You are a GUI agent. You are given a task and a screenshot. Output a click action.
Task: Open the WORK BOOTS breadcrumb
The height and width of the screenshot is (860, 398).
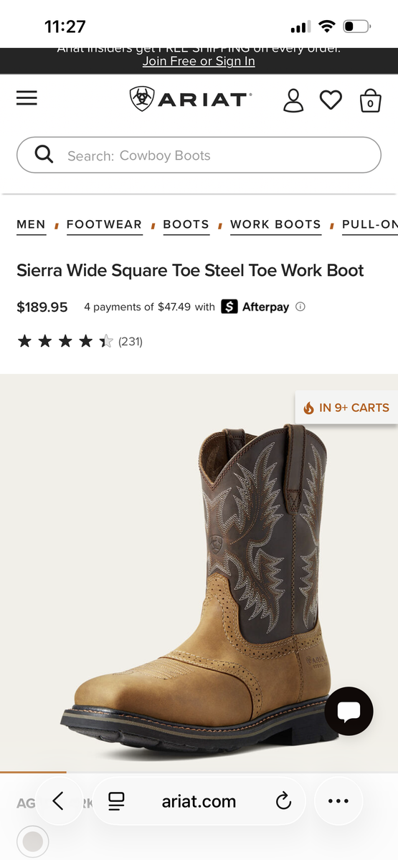pos(275,224)
